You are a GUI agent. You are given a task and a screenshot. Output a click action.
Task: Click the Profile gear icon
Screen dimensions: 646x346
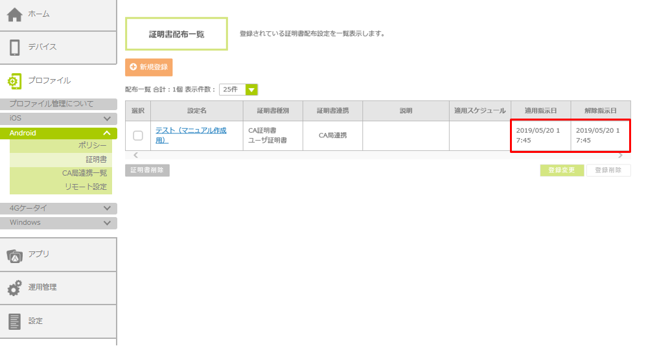(x=14, y=81)
